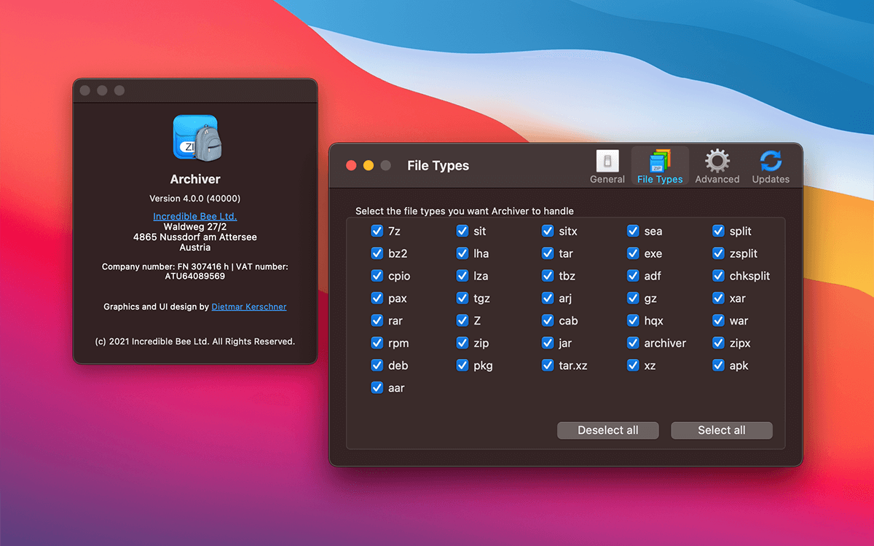Uncheck the tgz checkbox
The image size is (874, 546).
pyautogui.click(x=462, y=298)
